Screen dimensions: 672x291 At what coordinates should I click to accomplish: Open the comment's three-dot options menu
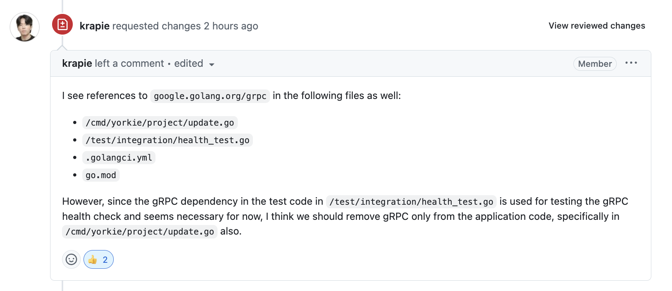tap(631, 63)
